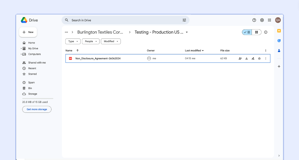
Task: Open the Modified filter dropdown
Action: coord(111,42)
